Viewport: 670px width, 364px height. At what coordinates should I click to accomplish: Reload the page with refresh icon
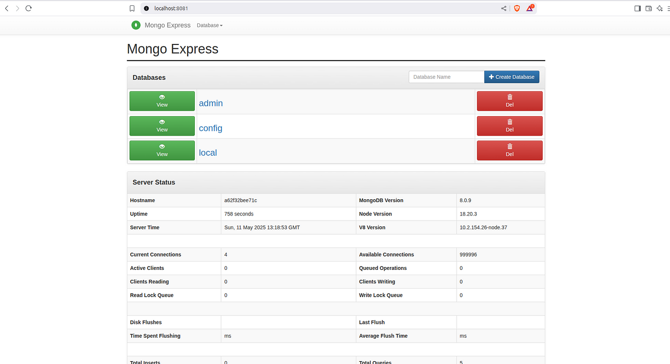(28, 8)
